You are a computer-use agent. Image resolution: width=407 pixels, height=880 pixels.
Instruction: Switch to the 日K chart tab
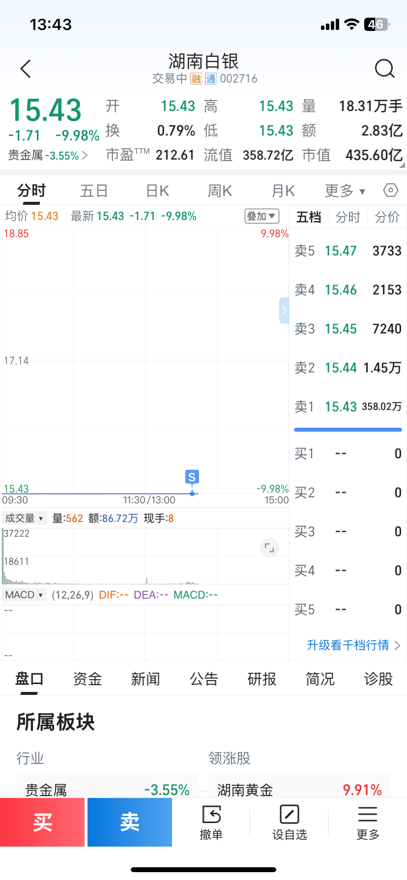(157, 191)
